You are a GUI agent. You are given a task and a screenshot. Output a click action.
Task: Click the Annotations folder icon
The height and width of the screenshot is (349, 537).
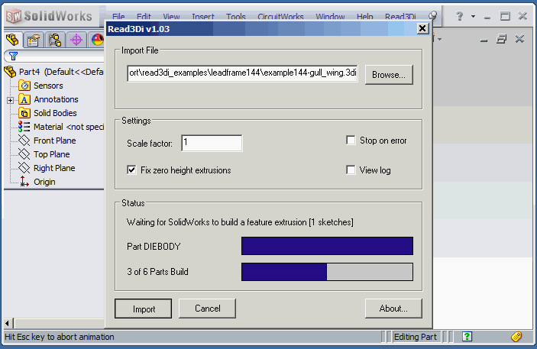click(24, 99)
